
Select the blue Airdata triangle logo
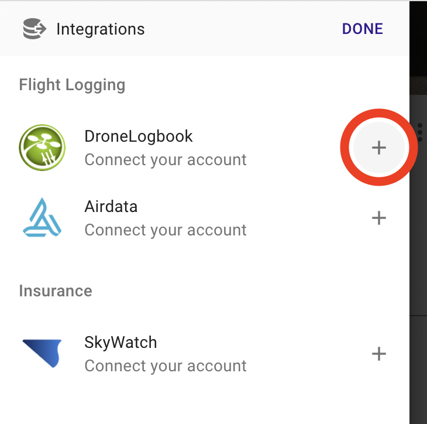pos(42,217)
